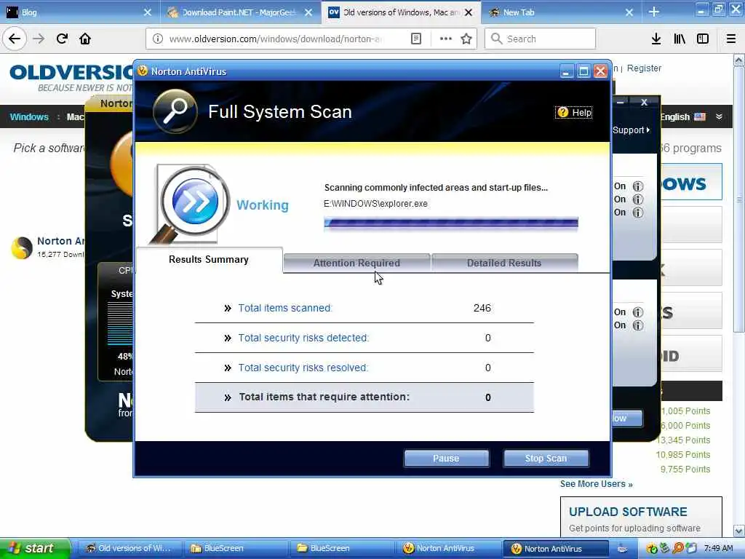Screen dimensions: 745x559
Task: Click the Stop Scan button
Action: pyautogui.click(x=546, y=459)
